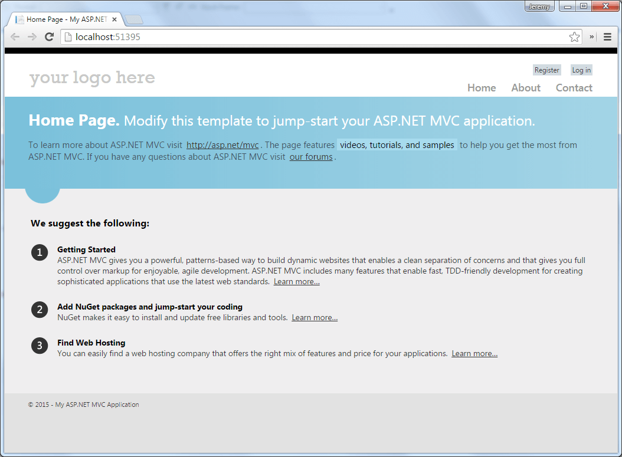Reload the current page
Viewport: 622px width, 457px height.
pos(49,37)
